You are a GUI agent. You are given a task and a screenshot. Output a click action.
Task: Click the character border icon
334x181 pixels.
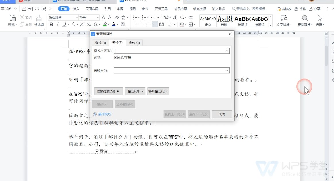click(123, 24)
